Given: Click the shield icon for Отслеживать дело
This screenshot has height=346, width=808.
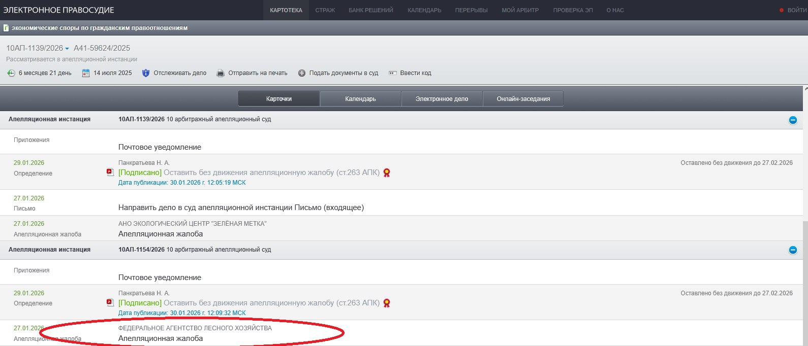Looking at the screenshot, I should click(146, 73).
